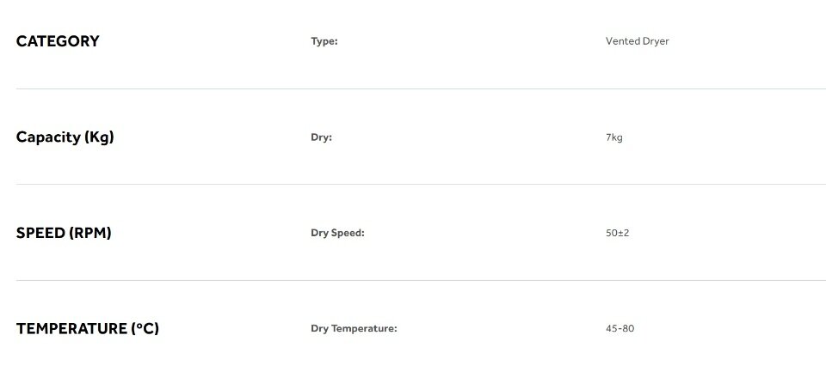Click the word "Dry" in "Dry Temperature:"
This screenshot has width=826, height=384.
tap(319, 329)
